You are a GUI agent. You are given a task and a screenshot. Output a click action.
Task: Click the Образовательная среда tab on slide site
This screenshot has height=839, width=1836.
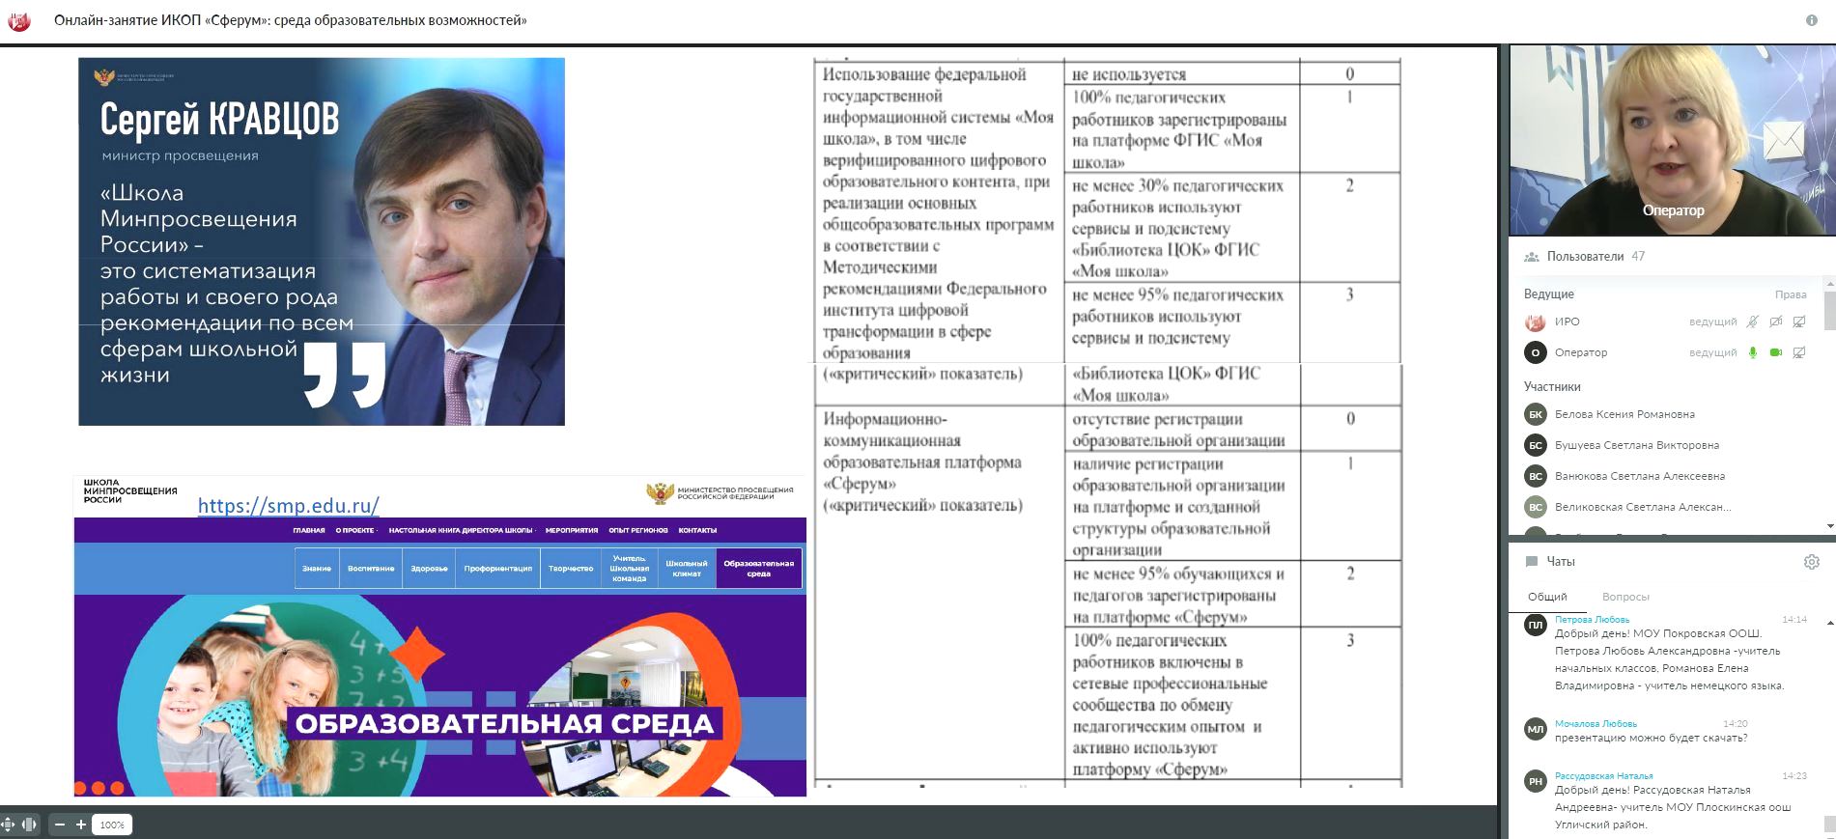759,569
